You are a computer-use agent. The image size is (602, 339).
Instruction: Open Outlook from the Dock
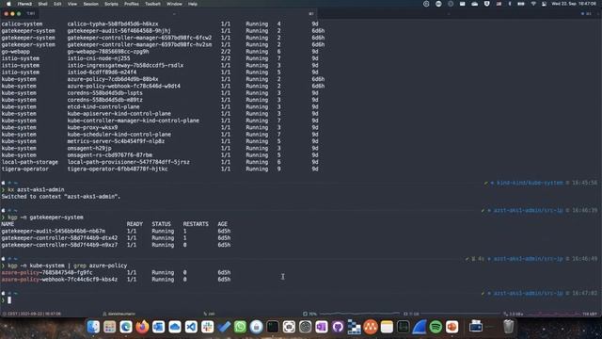[159, 327]
